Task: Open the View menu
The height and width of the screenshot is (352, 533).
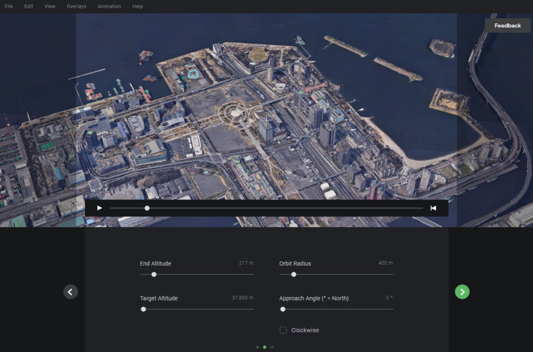Action: (49, 6)
